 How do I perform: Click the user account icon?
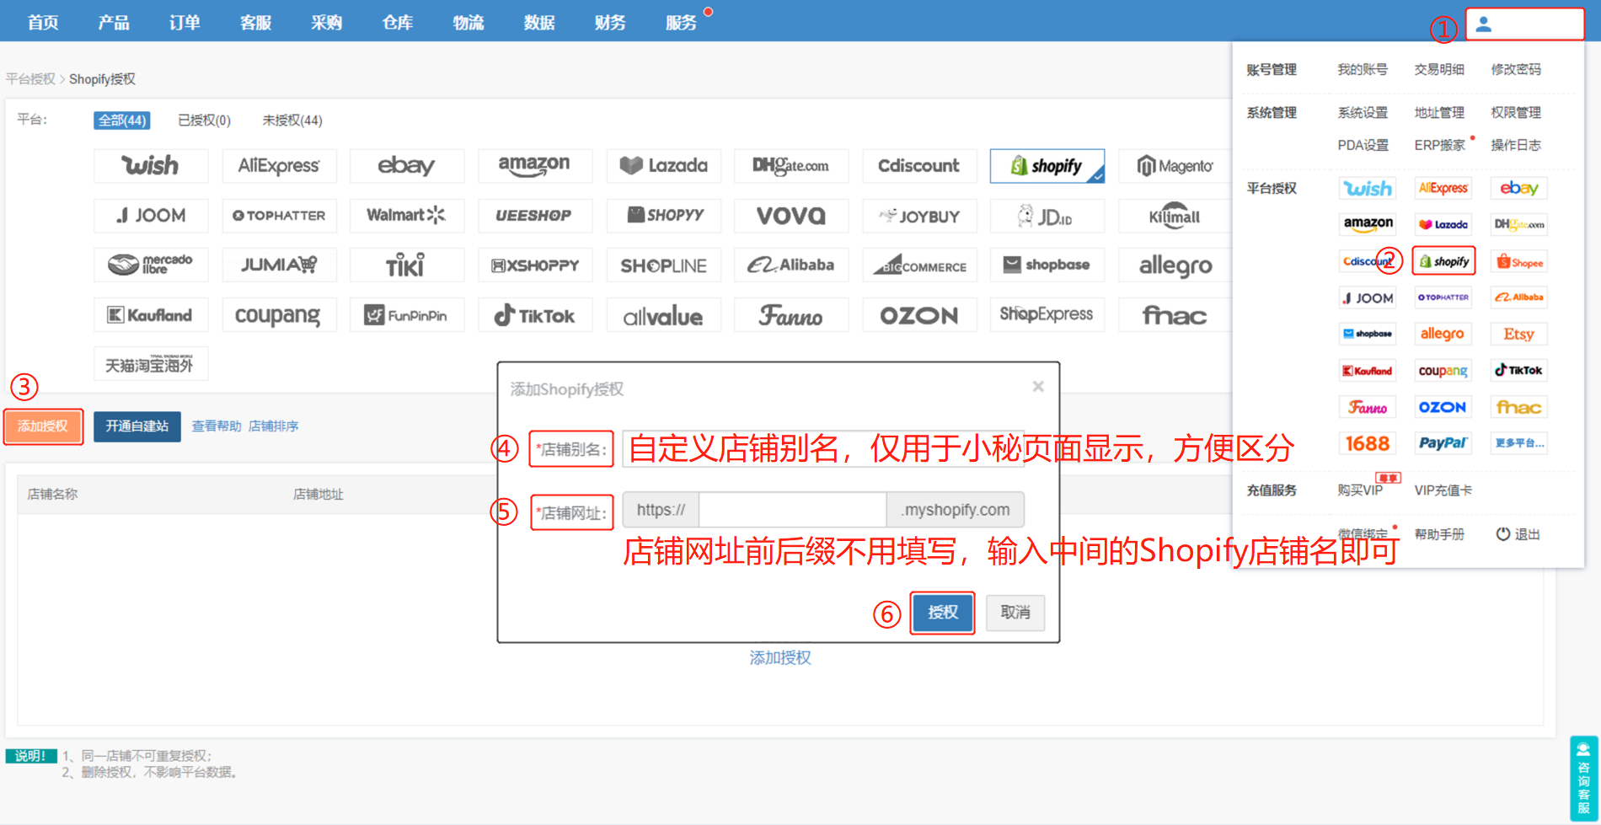tap(1484, 24)
